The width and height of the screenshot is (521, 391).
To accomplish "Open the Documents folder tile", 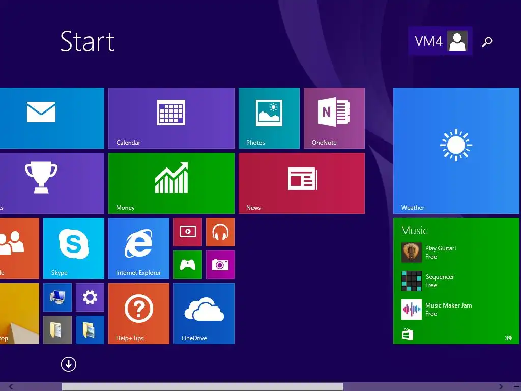I will pyautogui.click(x=57, y=330).
